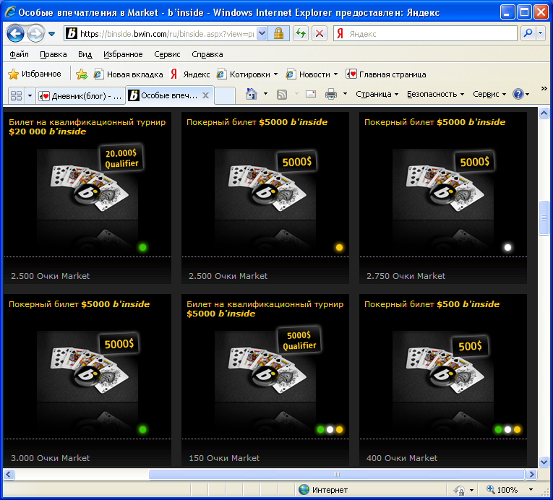Click yellow dot on 2.500 points $5000 ticket
Screen dimensions: 553x500
(x=339, y=248)
